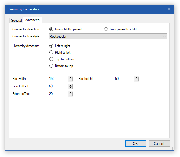Switch to the General tab
This screenshot has width=180, height=157.
[x=16, y=21]
